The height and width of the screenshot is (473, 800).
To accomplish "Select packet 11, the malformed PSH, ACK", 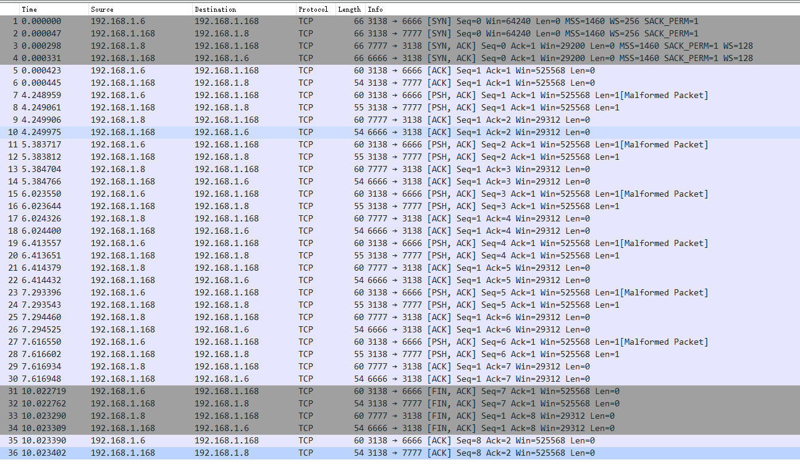I will (x=247, y=144).
